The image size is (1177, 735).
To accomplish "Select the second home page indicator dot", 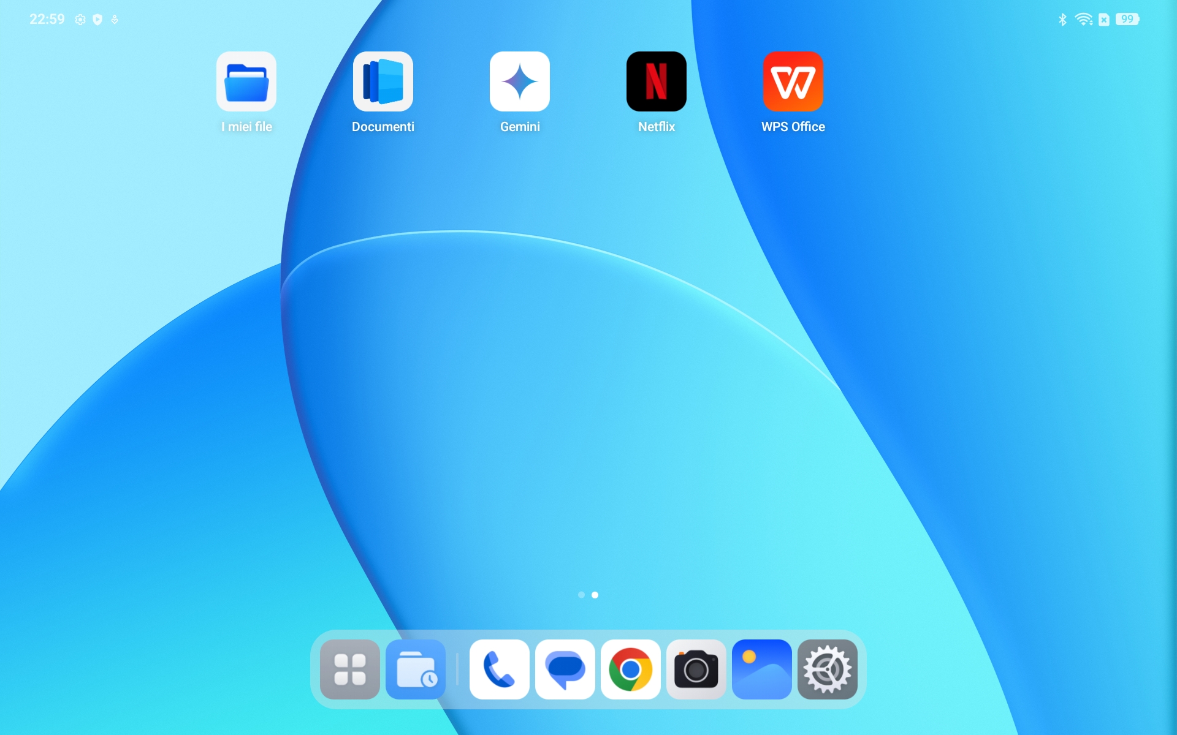I will pyautogui.click(x=595, y=595).
